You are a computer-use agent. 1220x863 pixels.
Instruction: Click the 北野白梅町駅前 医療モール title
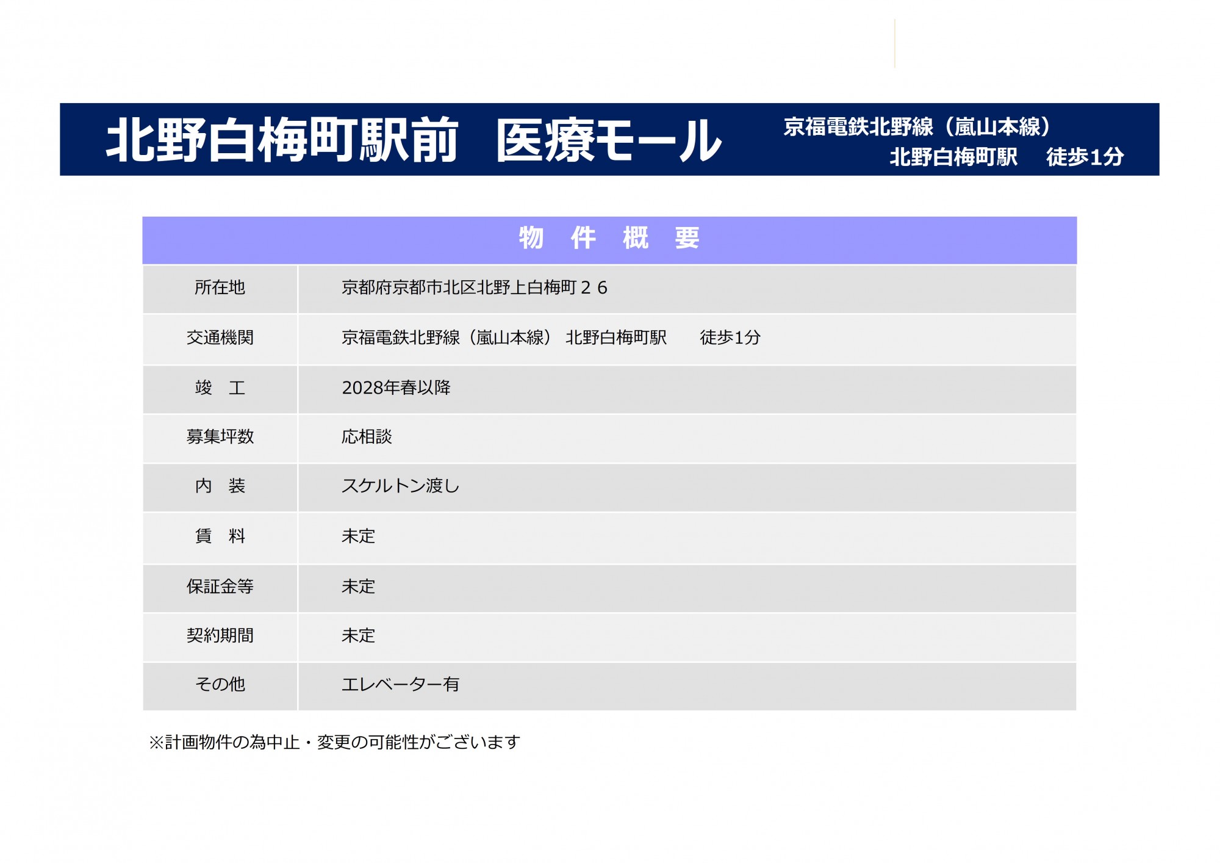pyautogui.click(x=414, y=140)
